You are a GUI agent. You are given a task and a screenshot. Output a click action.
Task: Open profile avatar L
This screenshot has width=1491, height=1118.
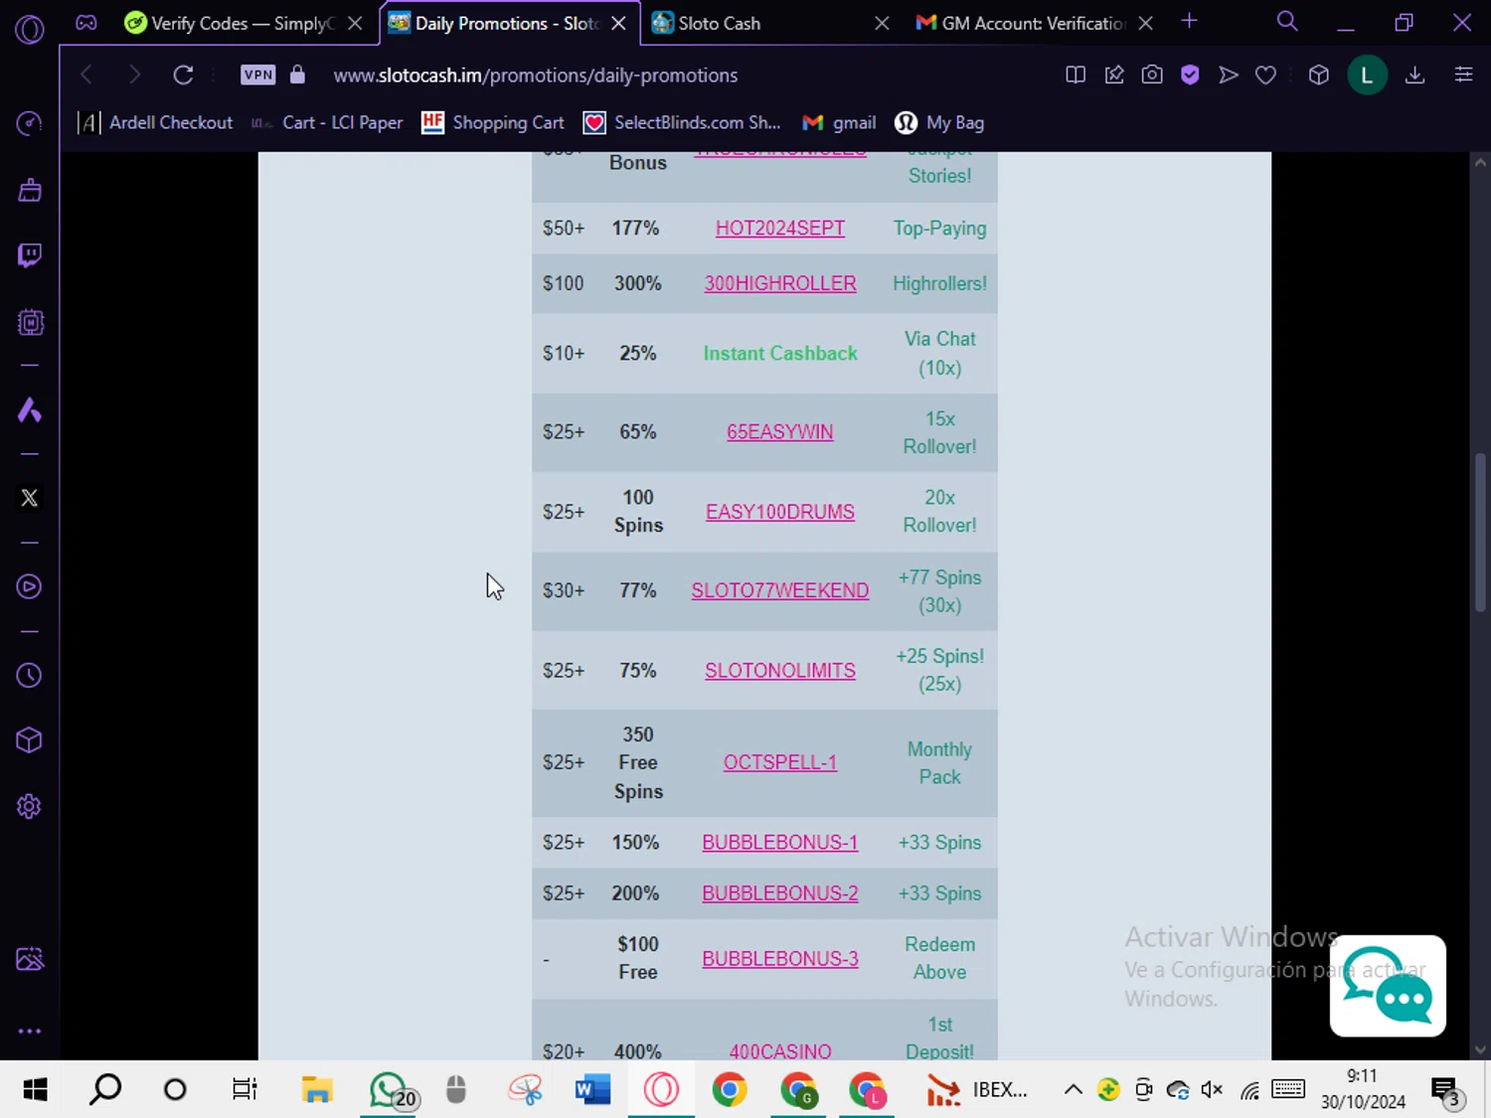click(1367, 76)
